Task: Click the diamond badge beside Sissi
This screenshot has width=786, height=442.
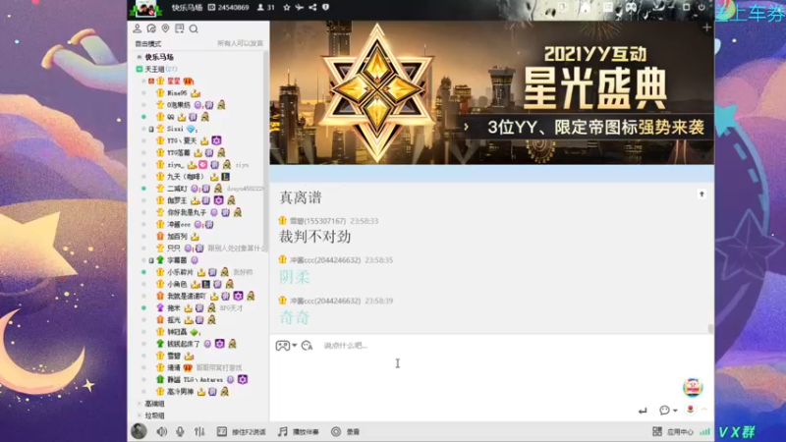Action: [x=191, y=129]
